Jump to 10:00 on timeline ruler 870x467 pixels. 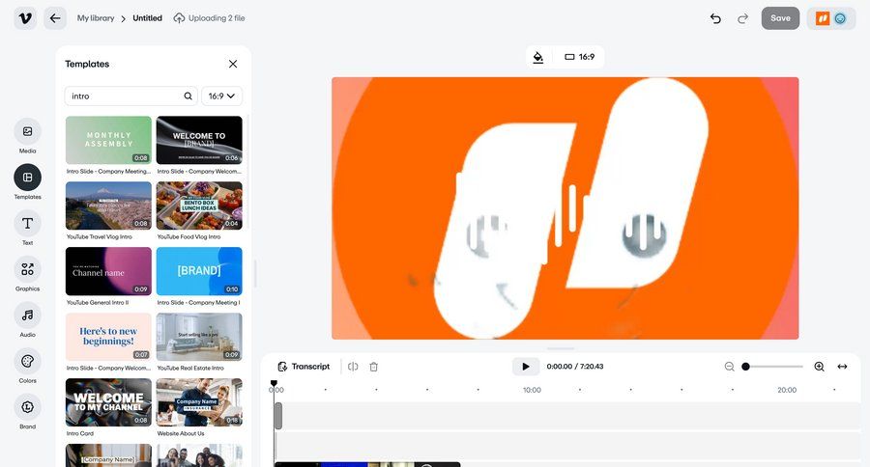click(532, 390)
